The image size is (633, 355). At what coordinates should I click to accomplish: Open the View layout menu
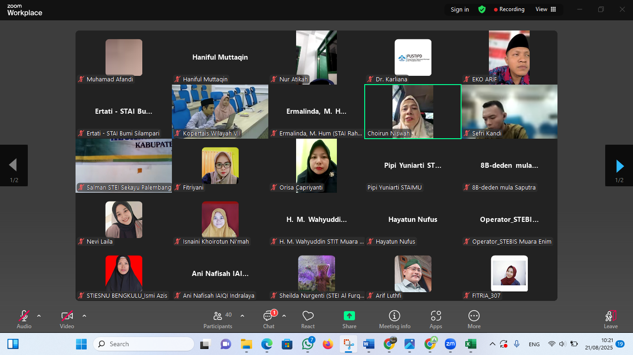click(x=546, y=9)
